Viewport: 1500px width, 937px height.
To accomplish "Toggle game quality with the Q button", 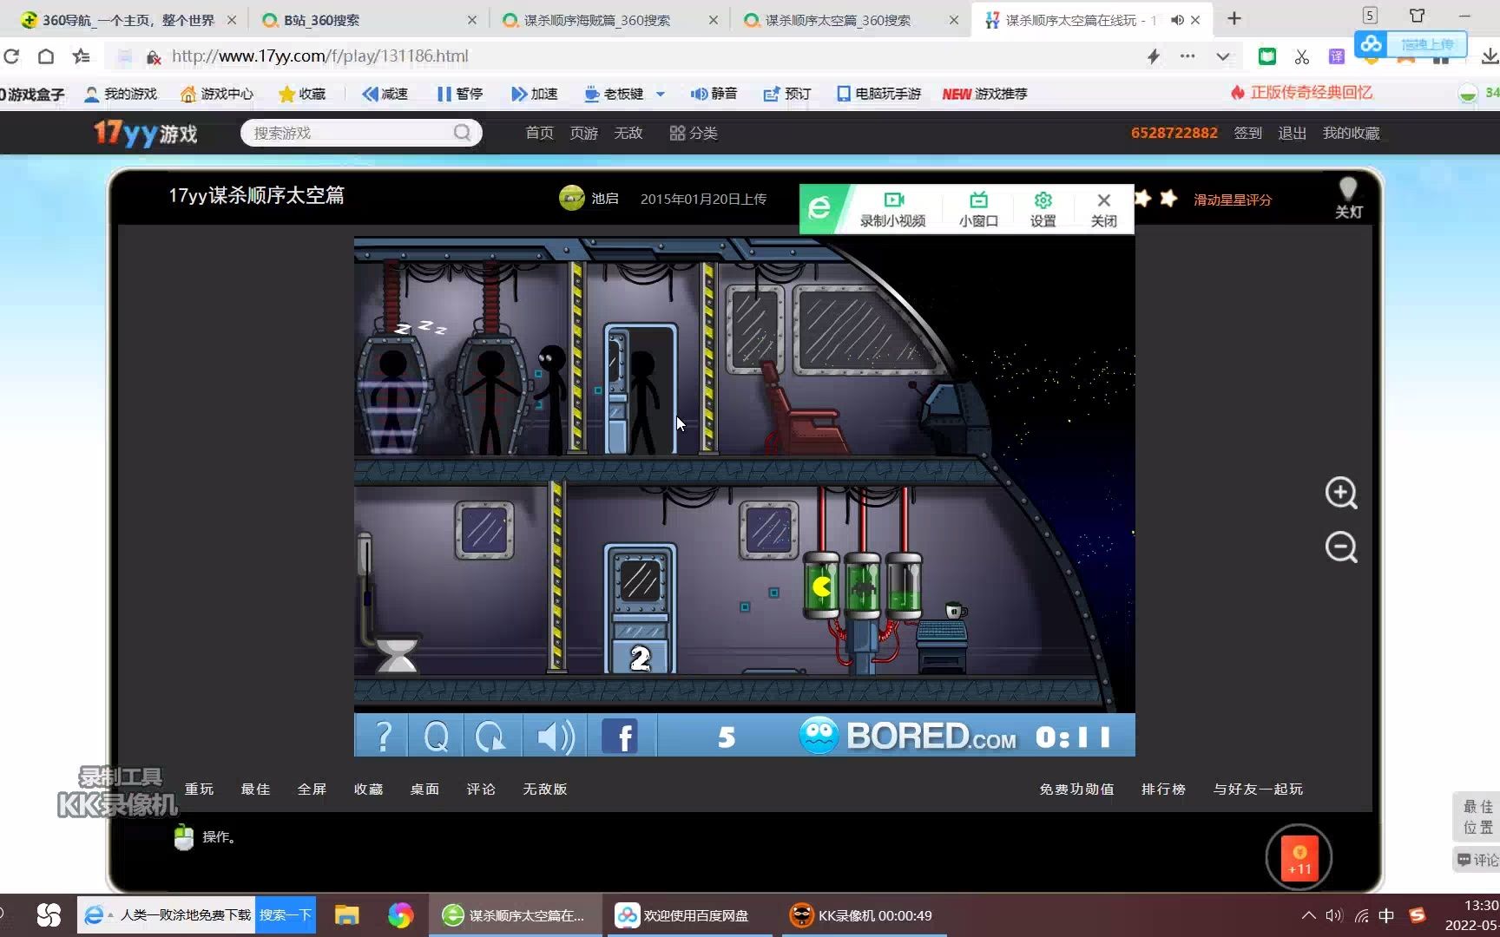I will 436,737.
